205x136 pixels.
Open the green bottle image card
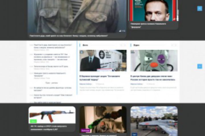pos(103,120)
